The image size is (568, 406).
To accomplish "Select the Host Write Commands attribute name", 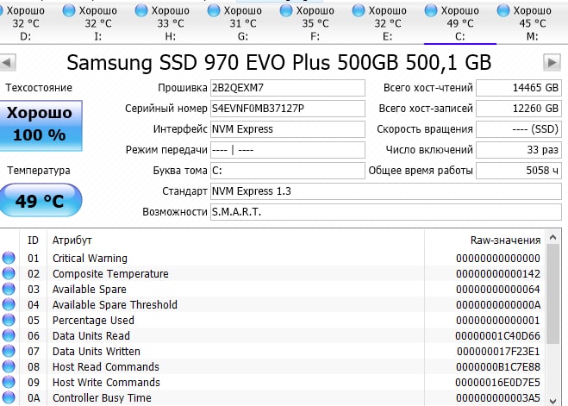I will 106,383.
